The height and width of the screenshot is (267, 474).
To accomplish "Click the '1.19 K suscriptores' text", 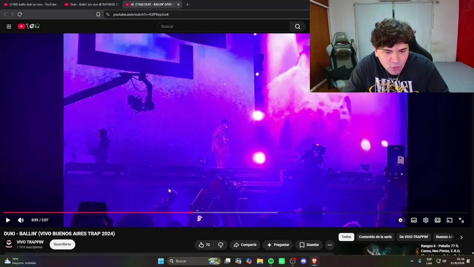I will (x=30, y=247).
